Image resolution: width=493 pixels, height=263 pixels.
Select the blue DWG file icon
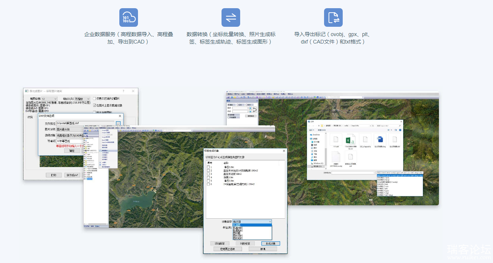(x=380, y=140)
